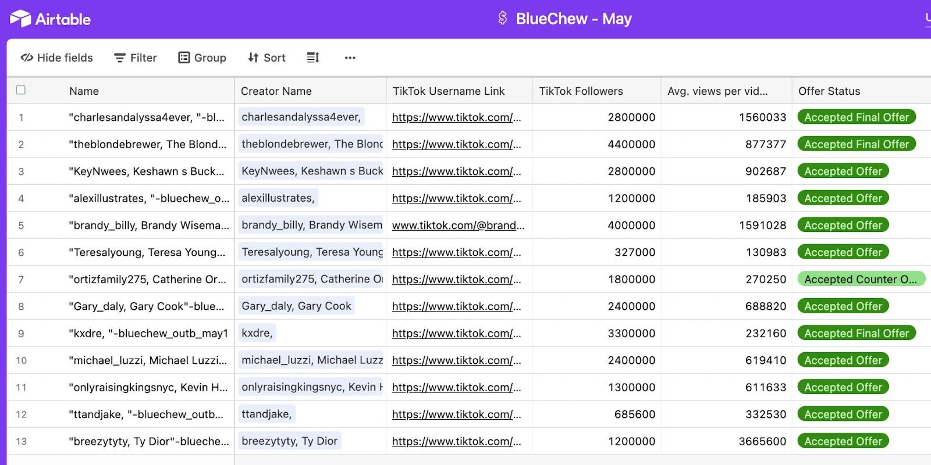Click Accepted Final Offer tag in row 1
The image size is (931, 465).
(857, 117)
